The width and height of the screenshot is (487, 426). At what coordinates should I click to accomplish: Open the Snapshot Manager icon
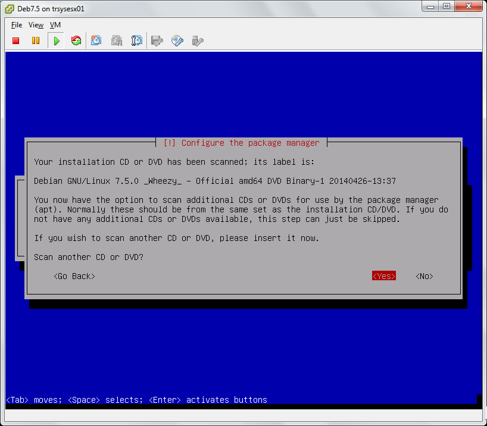pyautogui.click(x=137, y=40)
